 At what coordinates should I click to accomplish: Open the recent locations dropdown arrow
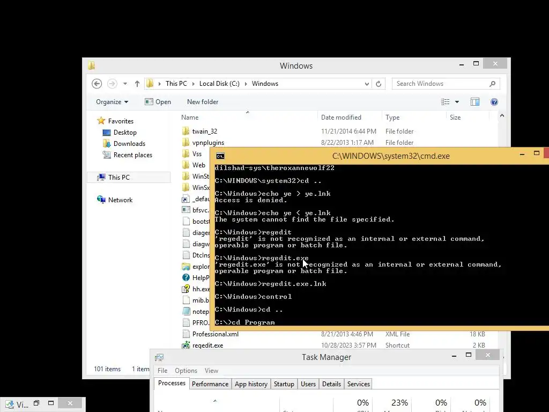coord(125,84)
